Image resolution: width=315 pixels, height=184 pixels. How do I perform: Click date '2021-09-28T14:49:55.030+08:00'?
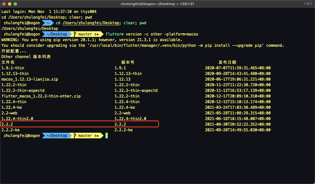coord(238,130)
